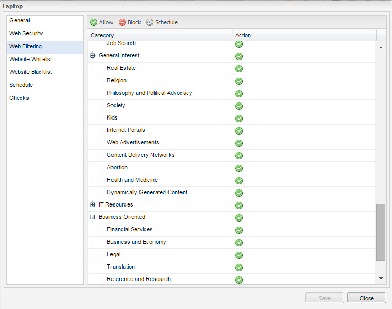Click the action icon for Web Advertisements
The height and width of the screenshot is (309, 392).
tap(239, 143)
